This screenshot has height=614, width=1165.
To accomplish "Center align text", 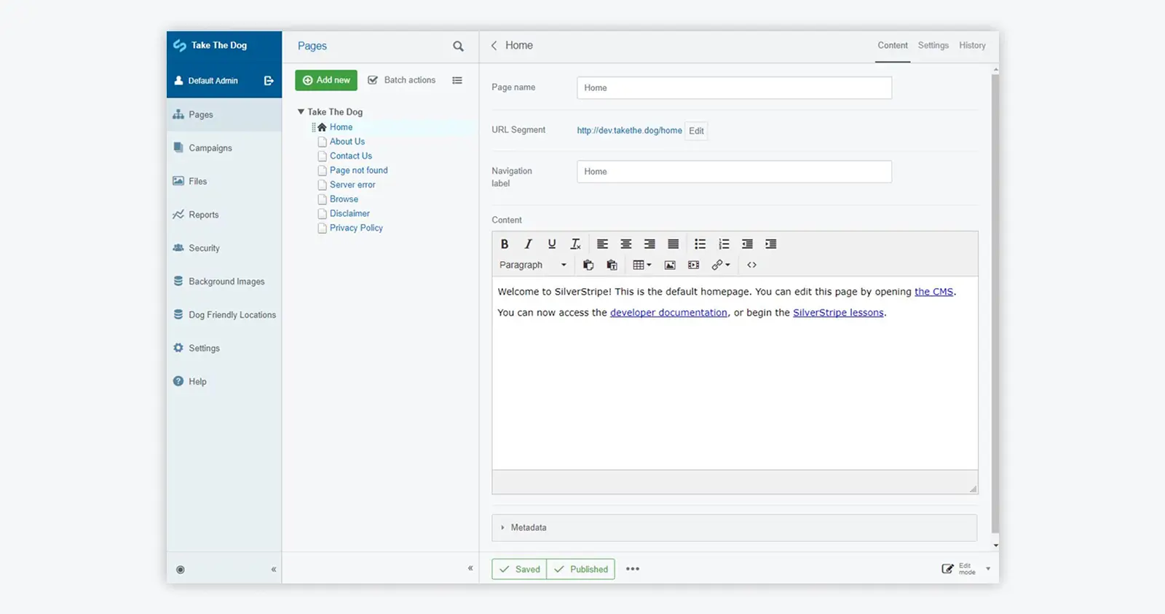I will (626, 244).
